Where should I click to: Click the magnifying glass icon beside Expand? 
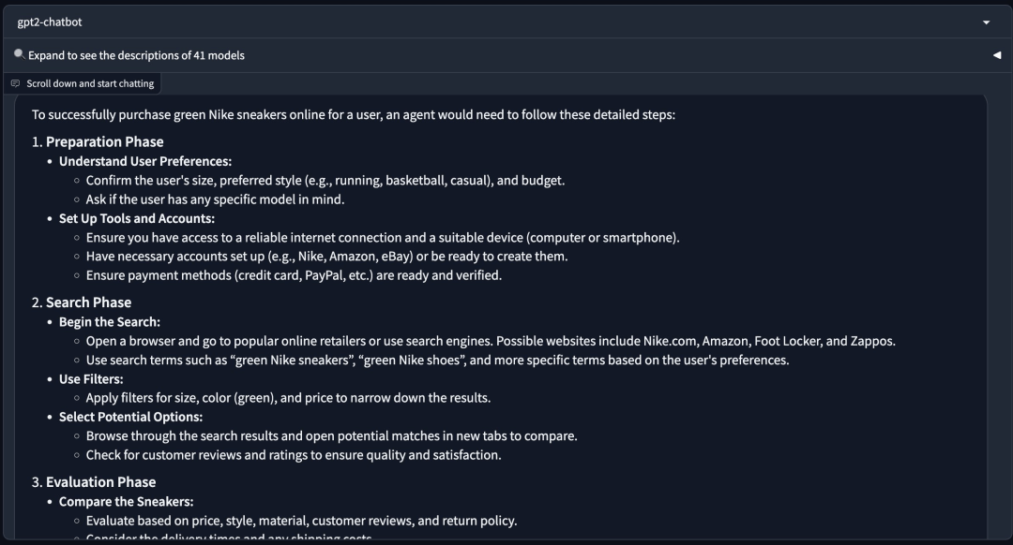point(20,54)
